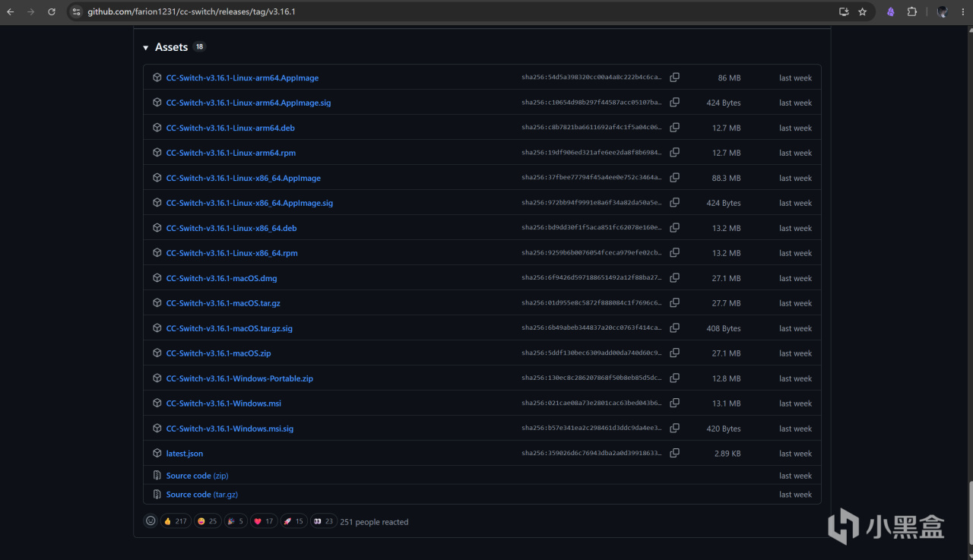Toggle the rocket reaction with 15

[294, 521]
